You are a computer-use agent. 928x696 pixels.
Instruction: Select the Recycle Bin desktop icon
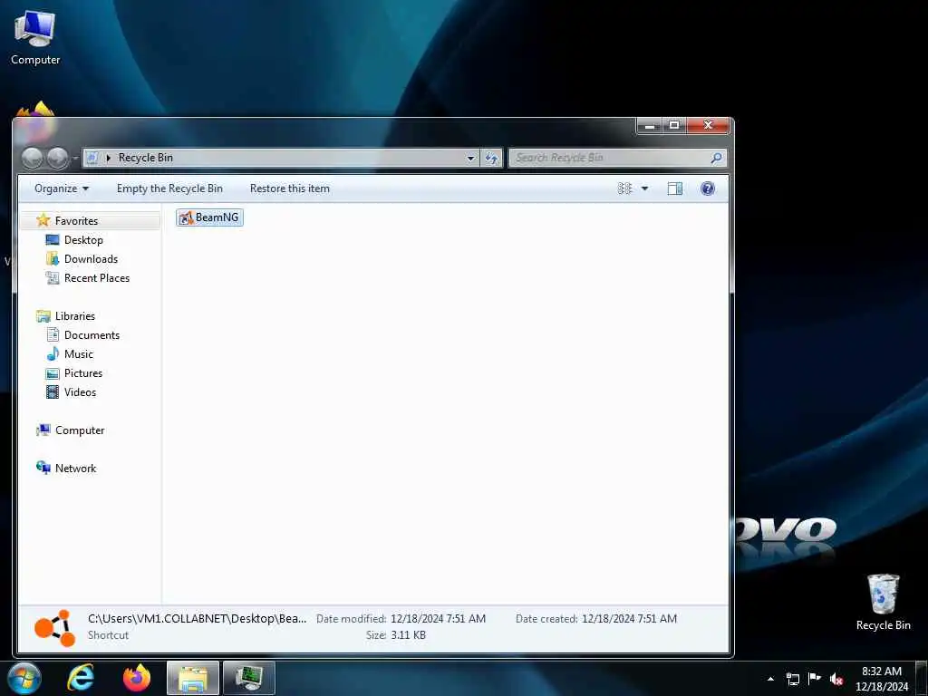coord(883,602)
